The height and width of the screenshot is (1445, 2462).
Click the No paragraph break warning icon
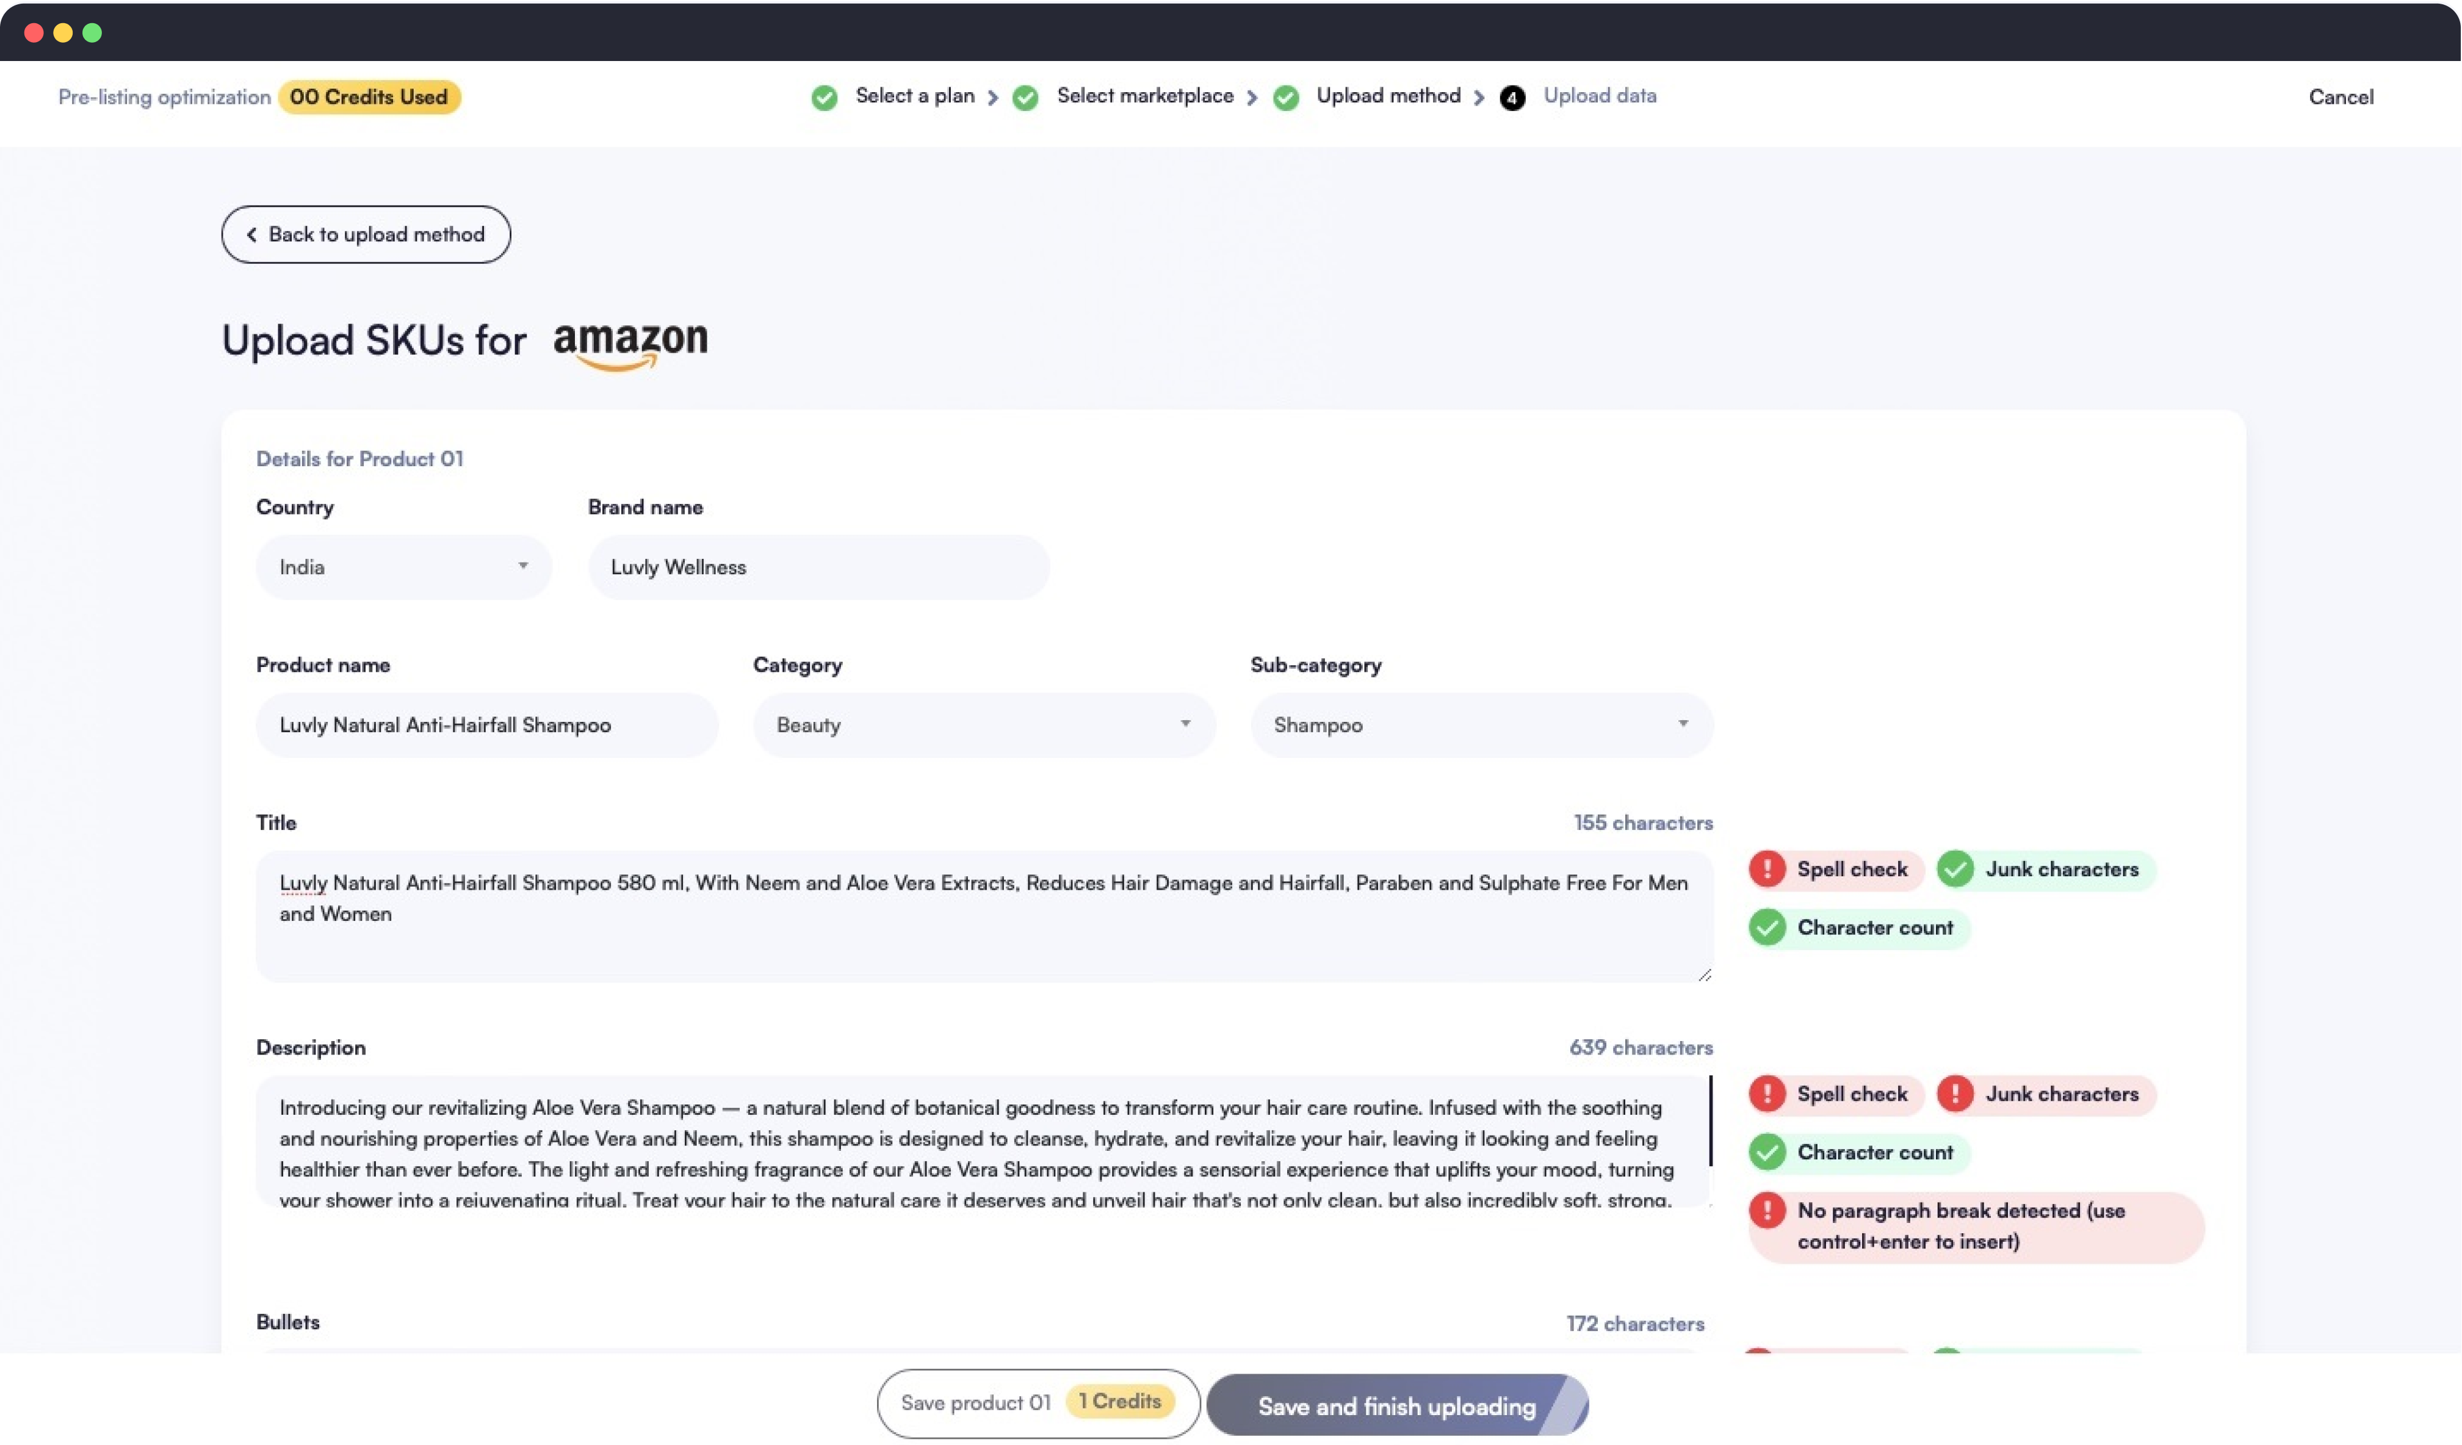coord(1767,1211)
